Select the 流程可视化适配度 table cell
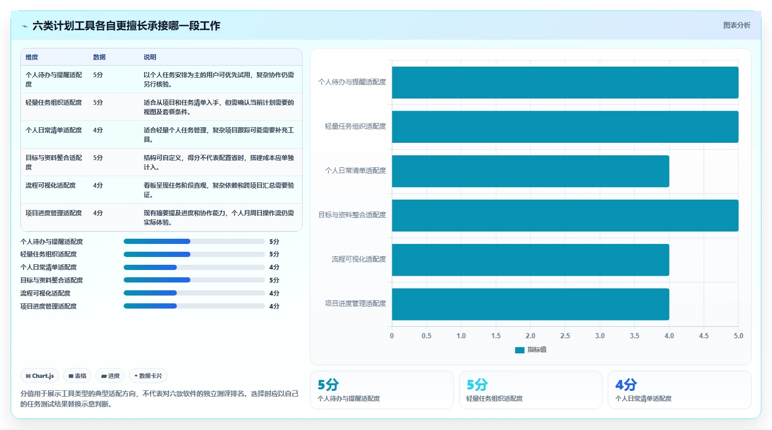The height and width of the screenshot is (430, 772). tap(54, 190)
